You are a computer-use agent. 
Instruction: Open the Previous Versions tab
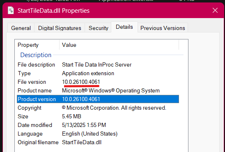click(163, 28)
